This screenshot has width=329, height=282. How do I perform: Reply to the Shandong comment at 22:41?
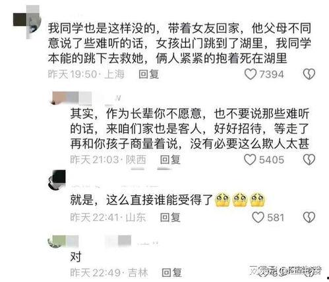[x=170, y=218]
